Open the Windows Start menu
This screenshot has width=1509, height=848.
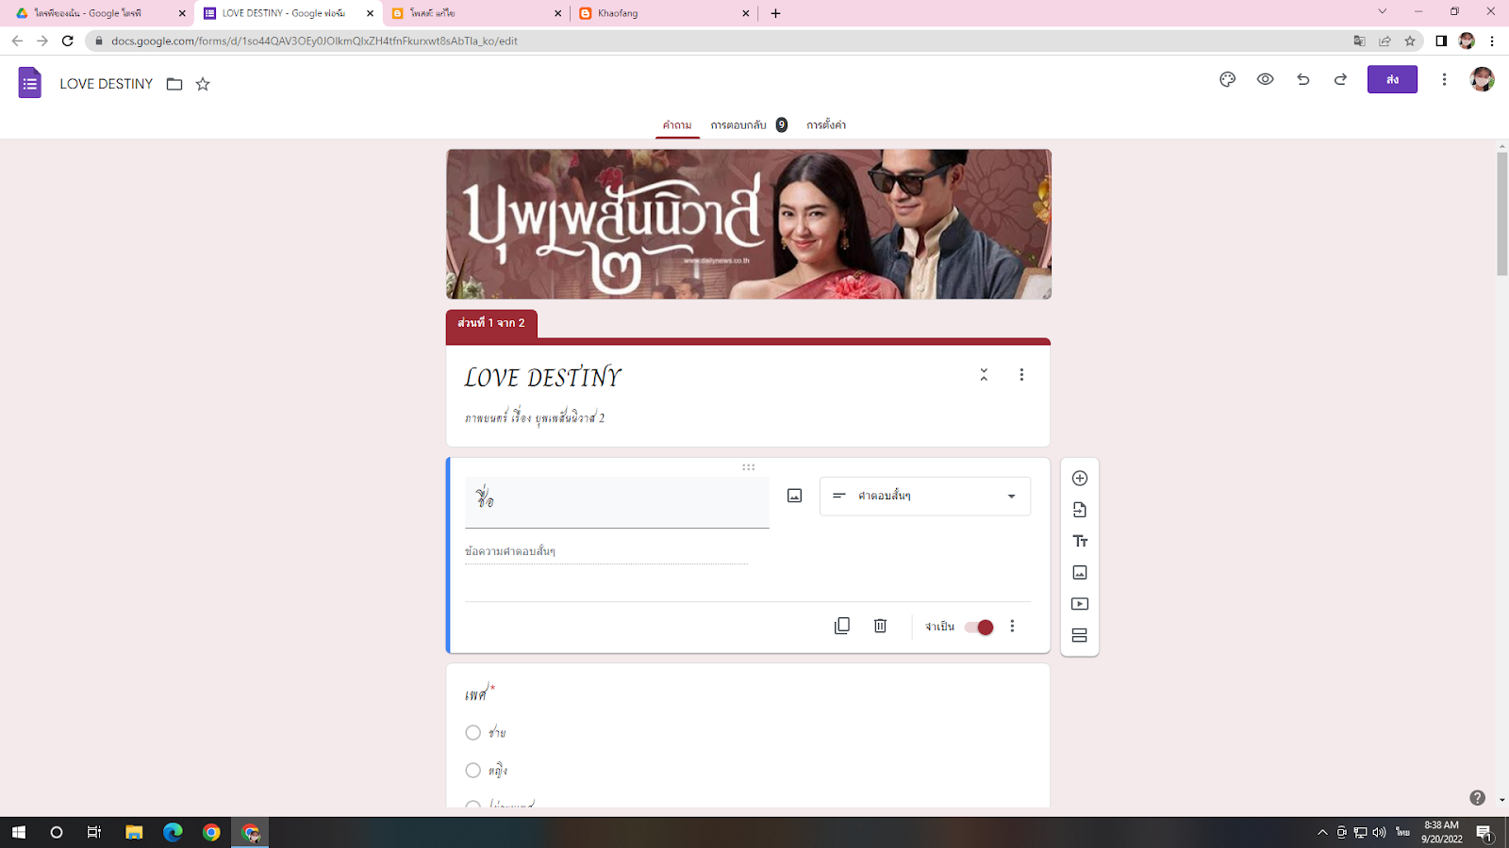click(x=19, y=832)
